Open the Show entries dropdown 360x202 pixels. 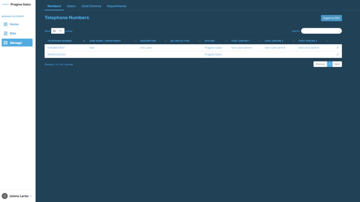(x=57, y=31)
